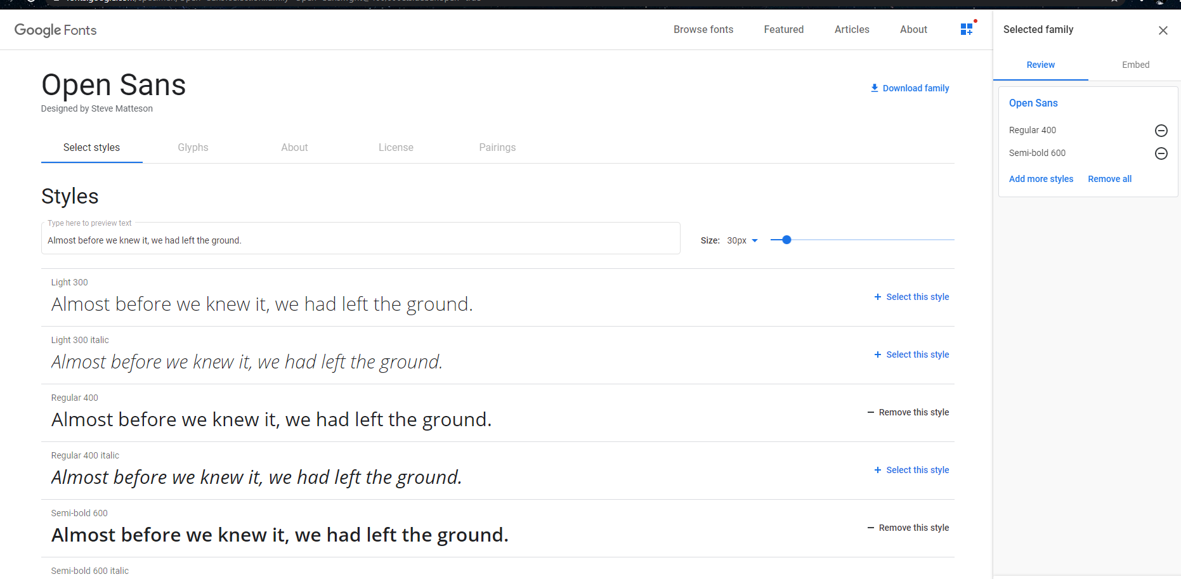Image resolution: width=1181 pixels, height=579 pixels.
Task: Open About in the top navigation
Action: pyautogui.click(x=913, y=29)
